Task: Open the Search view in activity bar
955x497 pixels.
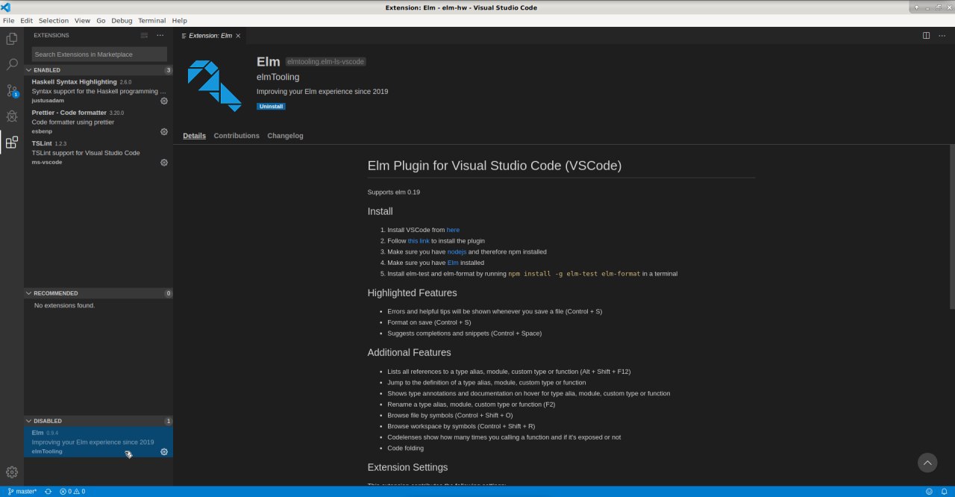Action: coord(12,65)
